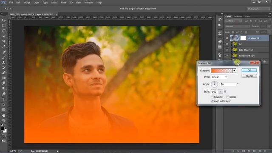The image size is (272, 153).
Task: Select the Horizontal Type tool
Action: (4, 99)
